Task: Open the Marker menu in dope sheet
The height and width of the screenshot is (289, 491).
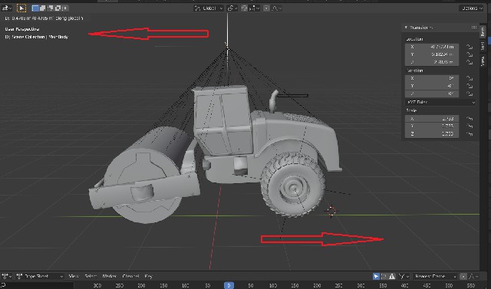Action: click(x=109, y=276)
